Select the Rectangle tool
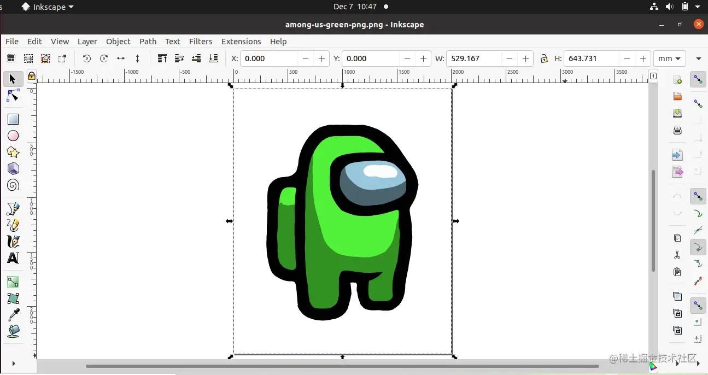The height and width of the screenshot is (375, 708). click(13, 119)
